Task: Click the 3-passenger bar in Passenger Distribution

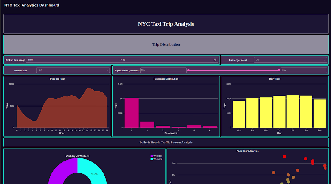Action: pyautogui.click(x=163, y=127)
